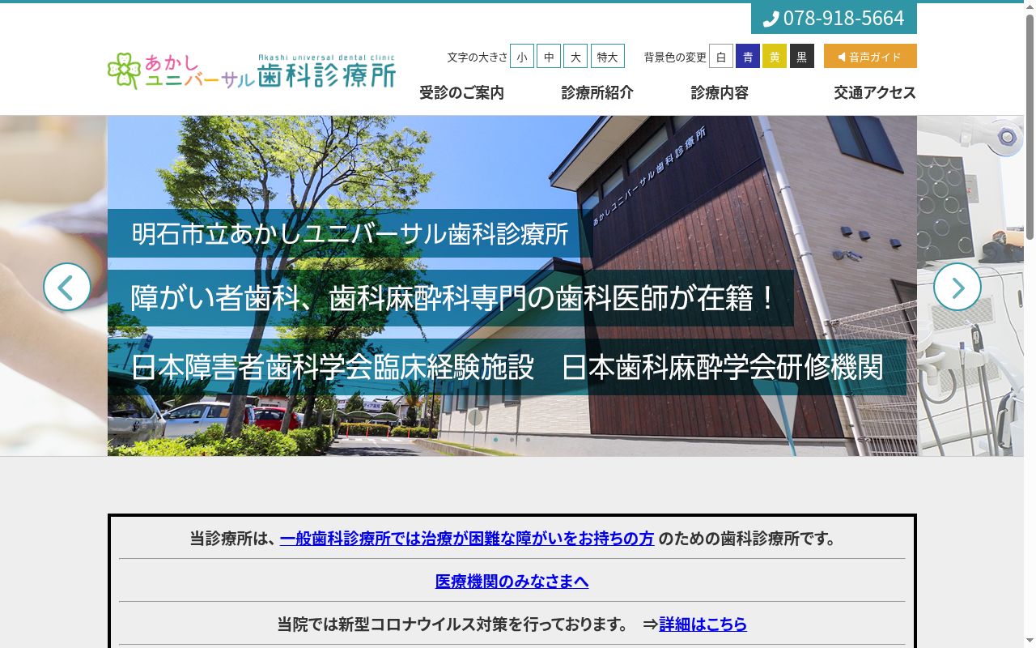Click the 明石市立あかしユニバーサル歯科診療所 banner text
Viewport: 1036px width, 648px height.
tap(350, 233)
